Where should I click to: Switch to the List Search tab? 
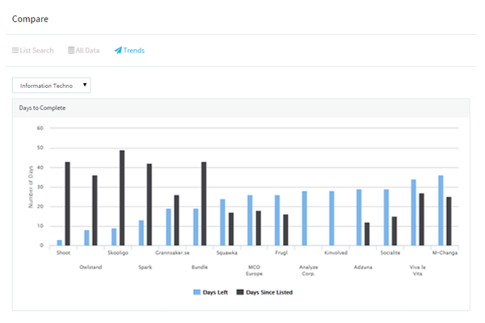(32, 51)
